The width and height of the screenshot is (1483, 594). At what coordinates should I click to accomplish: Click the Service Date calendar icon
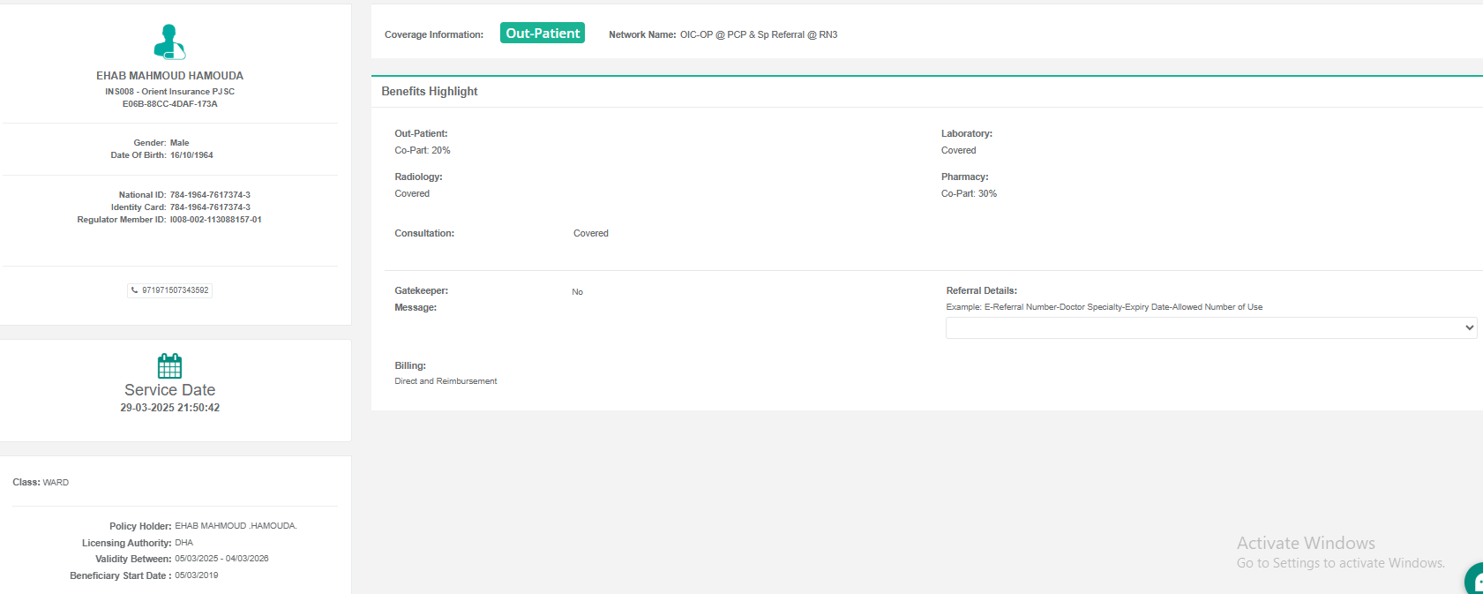pyautogui.click(x=169, y=365)
